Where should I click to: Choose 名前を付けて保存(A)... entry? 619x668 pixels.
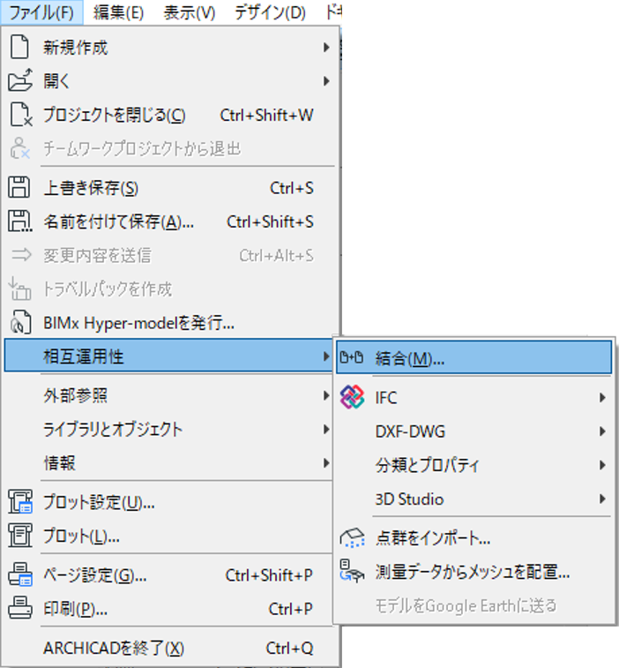point(170,221)
